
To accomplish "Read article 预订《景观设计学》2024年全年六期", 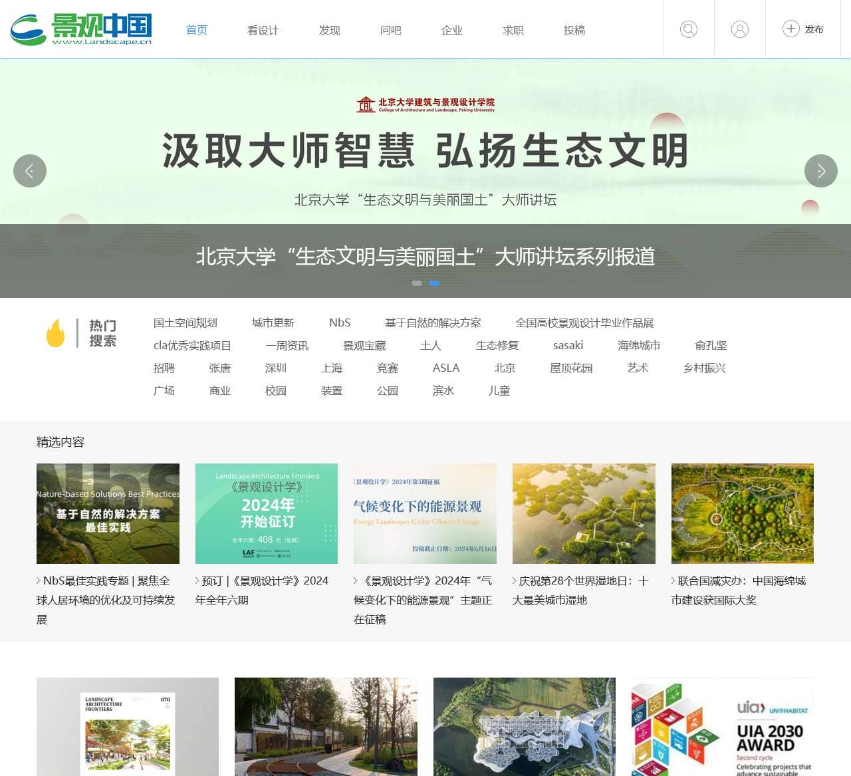I will (x=262, y=590).
